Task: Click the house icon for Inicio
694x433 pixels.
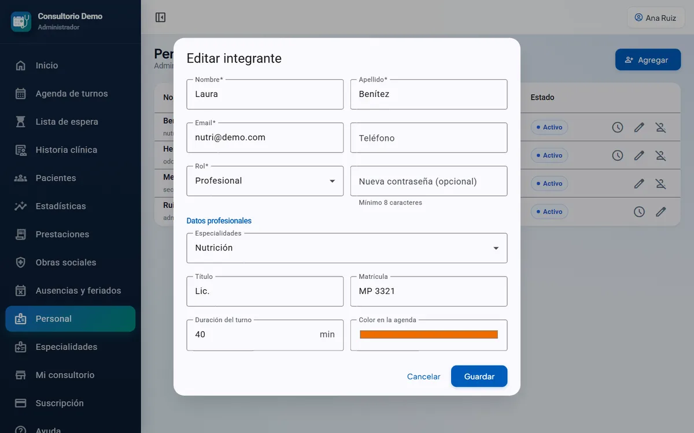Action: point(21,65)
